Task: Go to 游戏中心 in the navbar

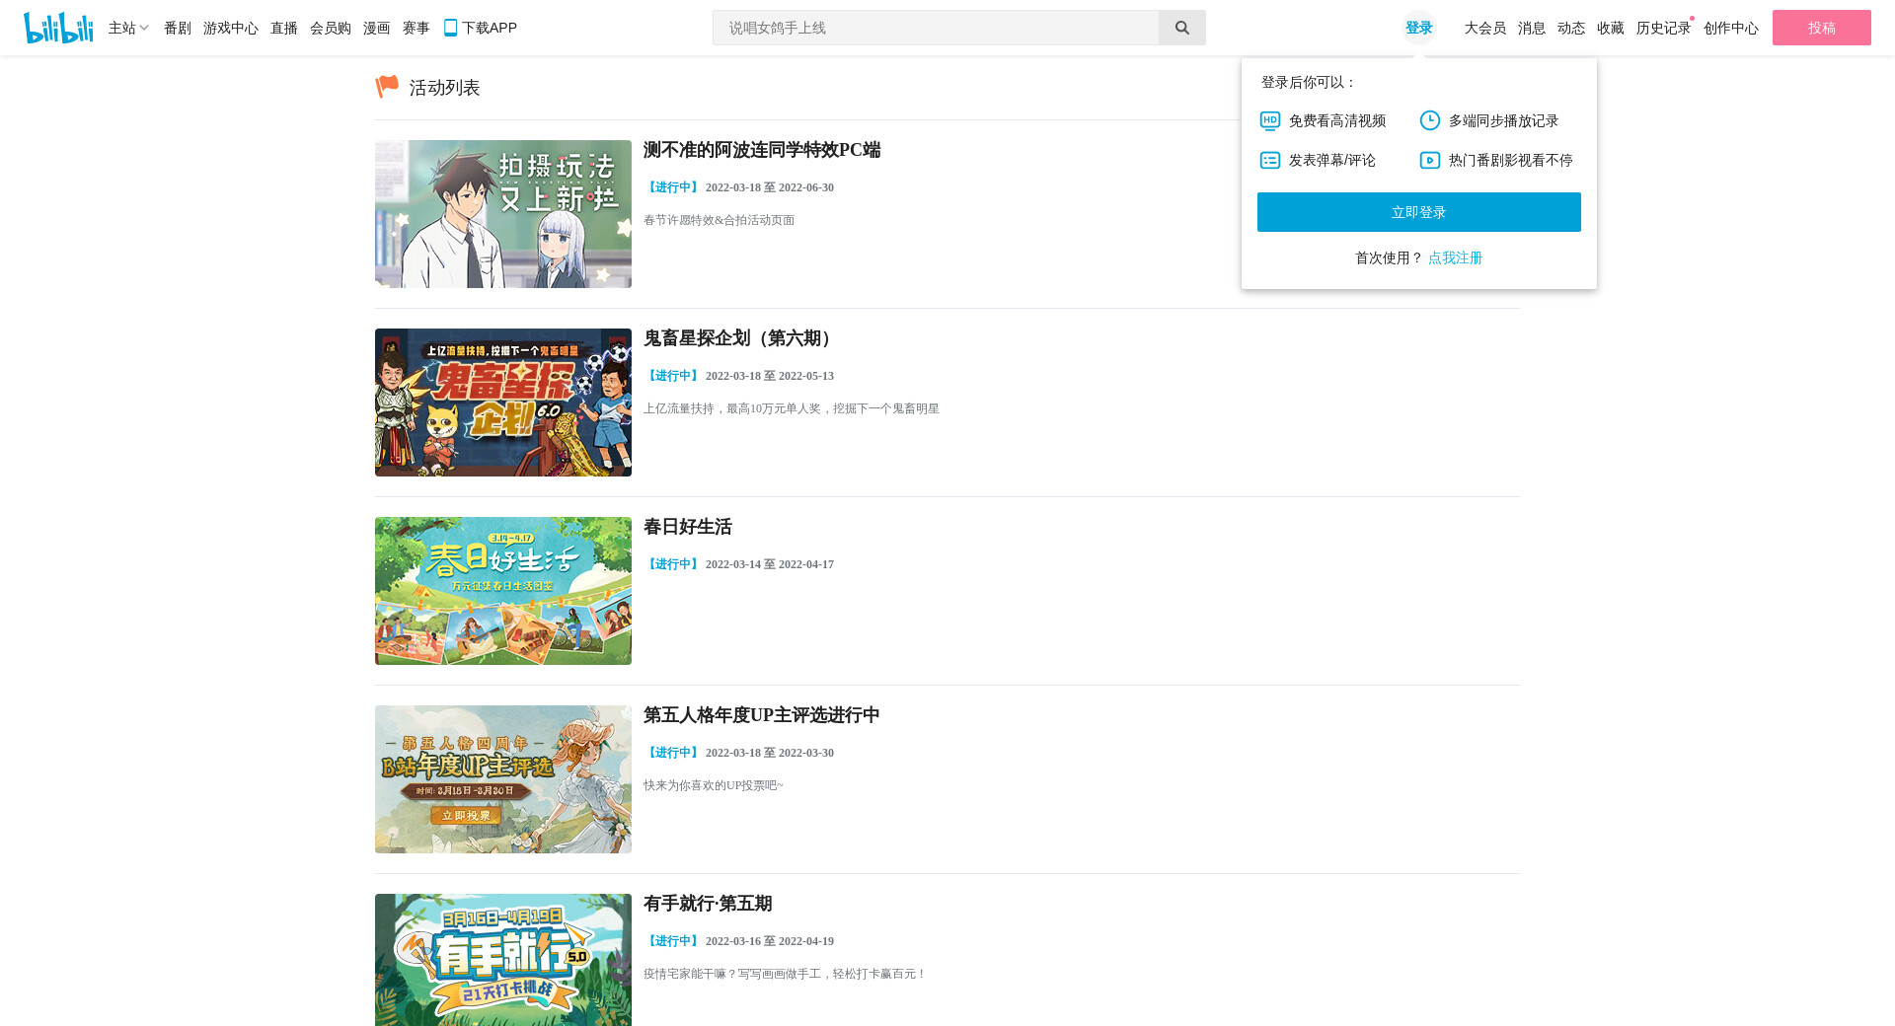Action: pos(230,28)
